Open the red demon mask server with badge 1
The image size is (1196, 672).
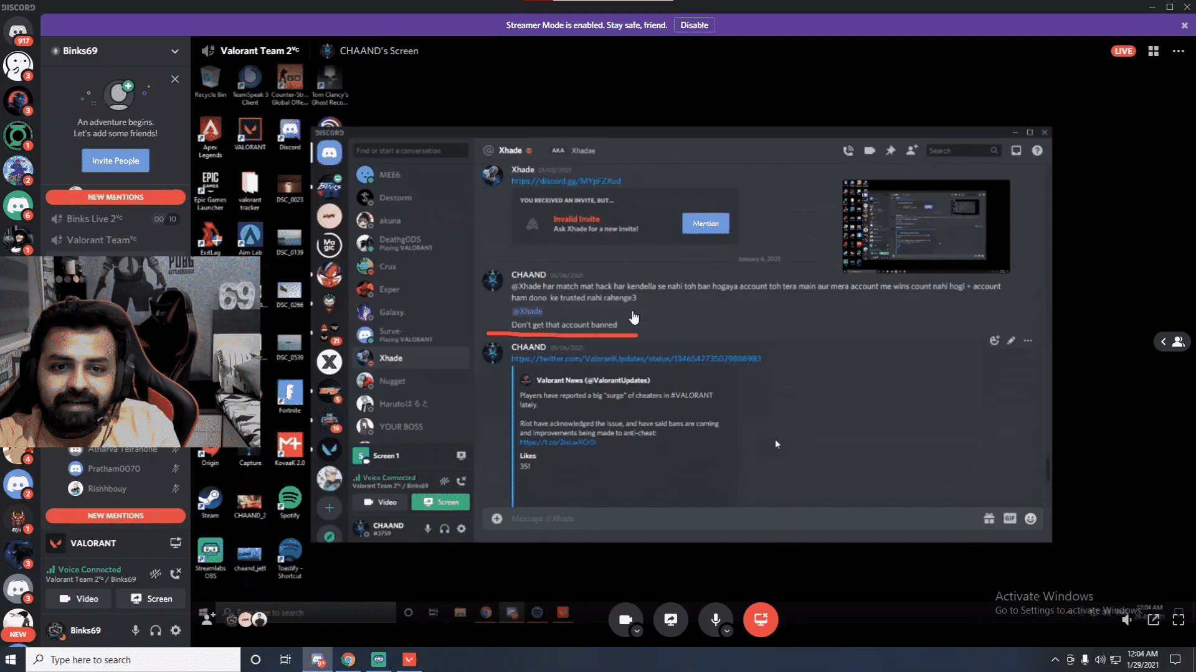click(x=18, y=518)
